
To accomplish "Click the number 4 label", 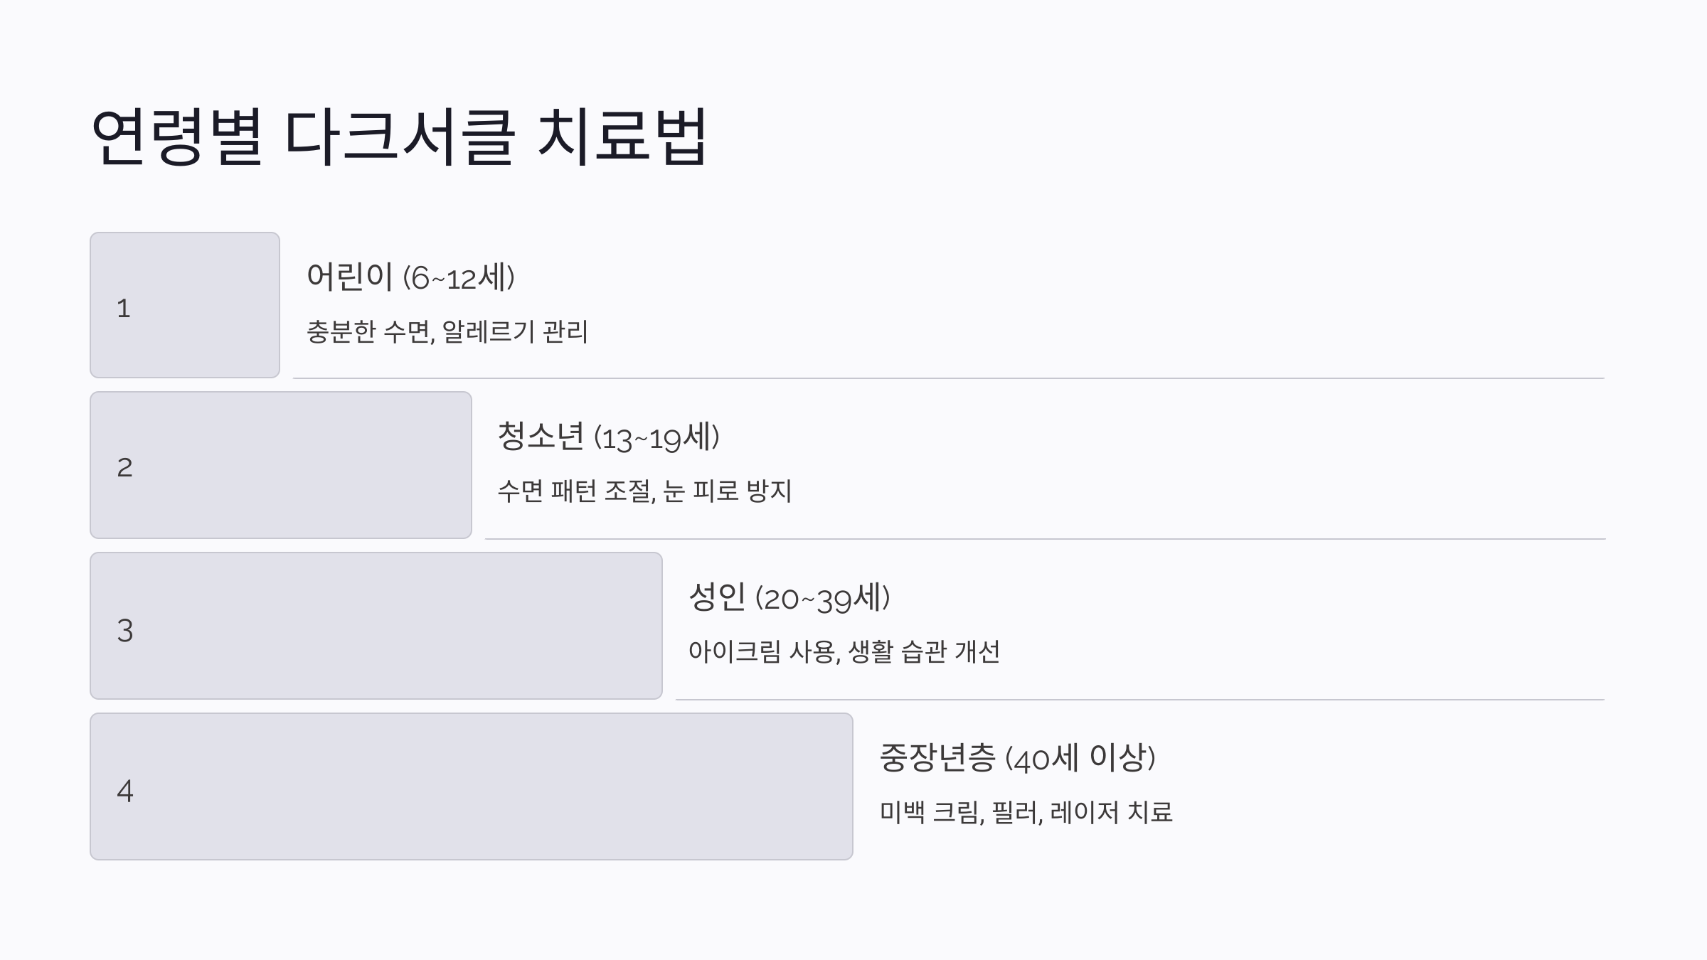I will (125, 791).
